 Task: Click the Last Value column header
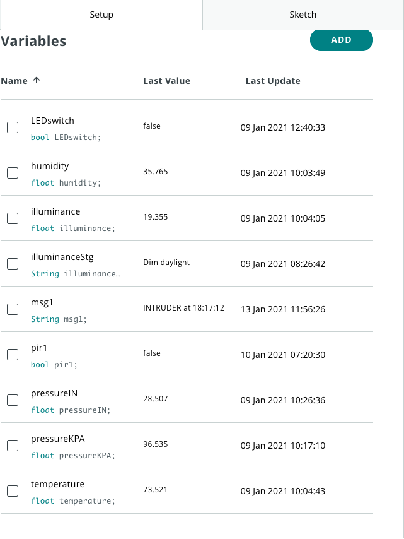[x=166, y=81]
